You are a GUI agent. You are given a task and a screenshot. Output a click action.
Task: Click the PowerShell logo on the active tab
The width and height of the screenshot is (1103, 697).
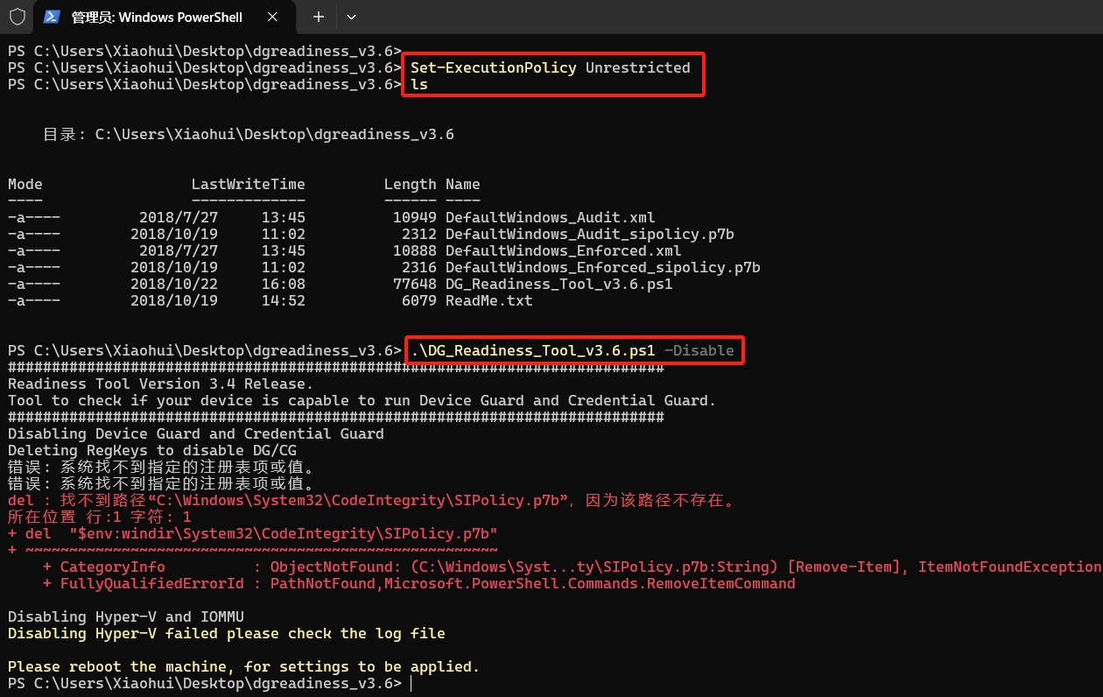point(52,16)
